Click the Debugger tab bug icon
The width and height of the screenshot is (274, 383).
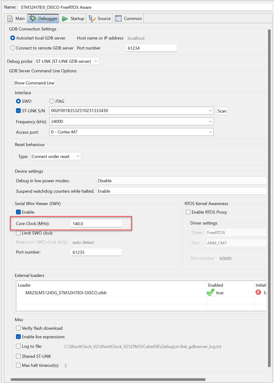pos(33,18)
